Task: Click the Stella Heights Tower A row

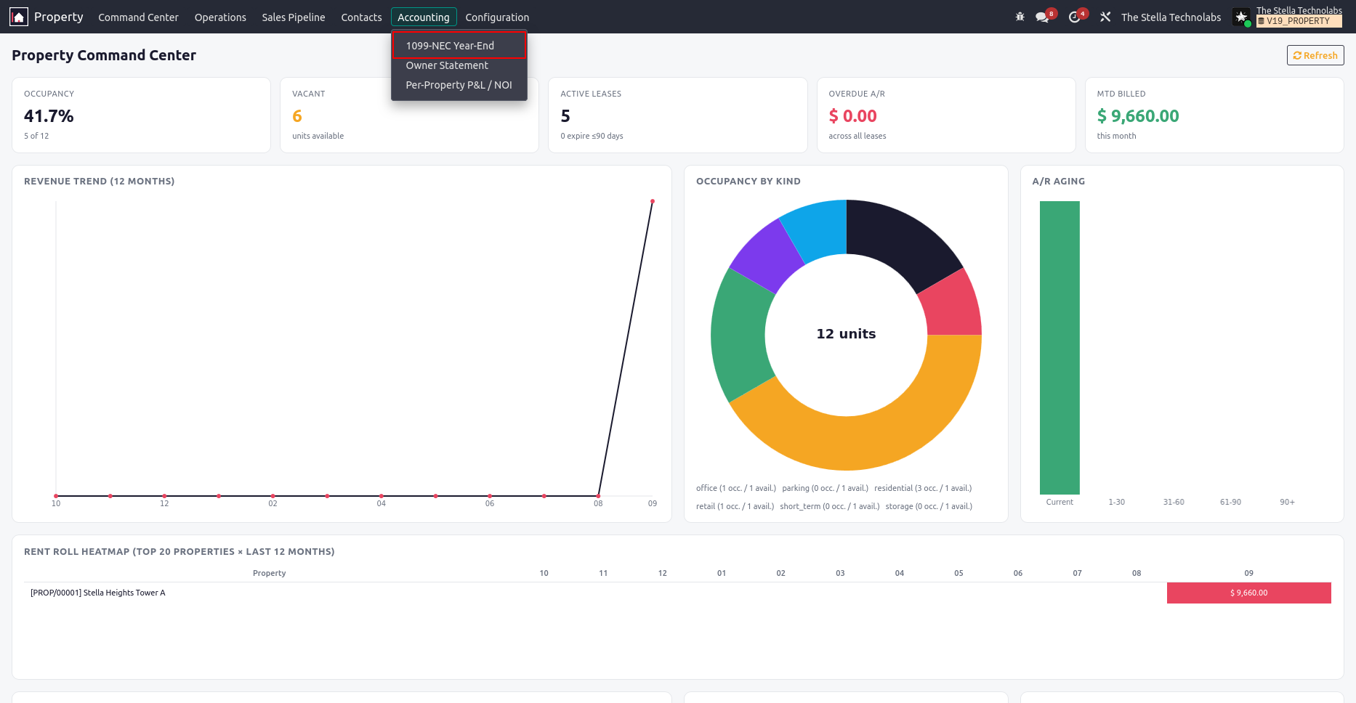Action: 677,593
